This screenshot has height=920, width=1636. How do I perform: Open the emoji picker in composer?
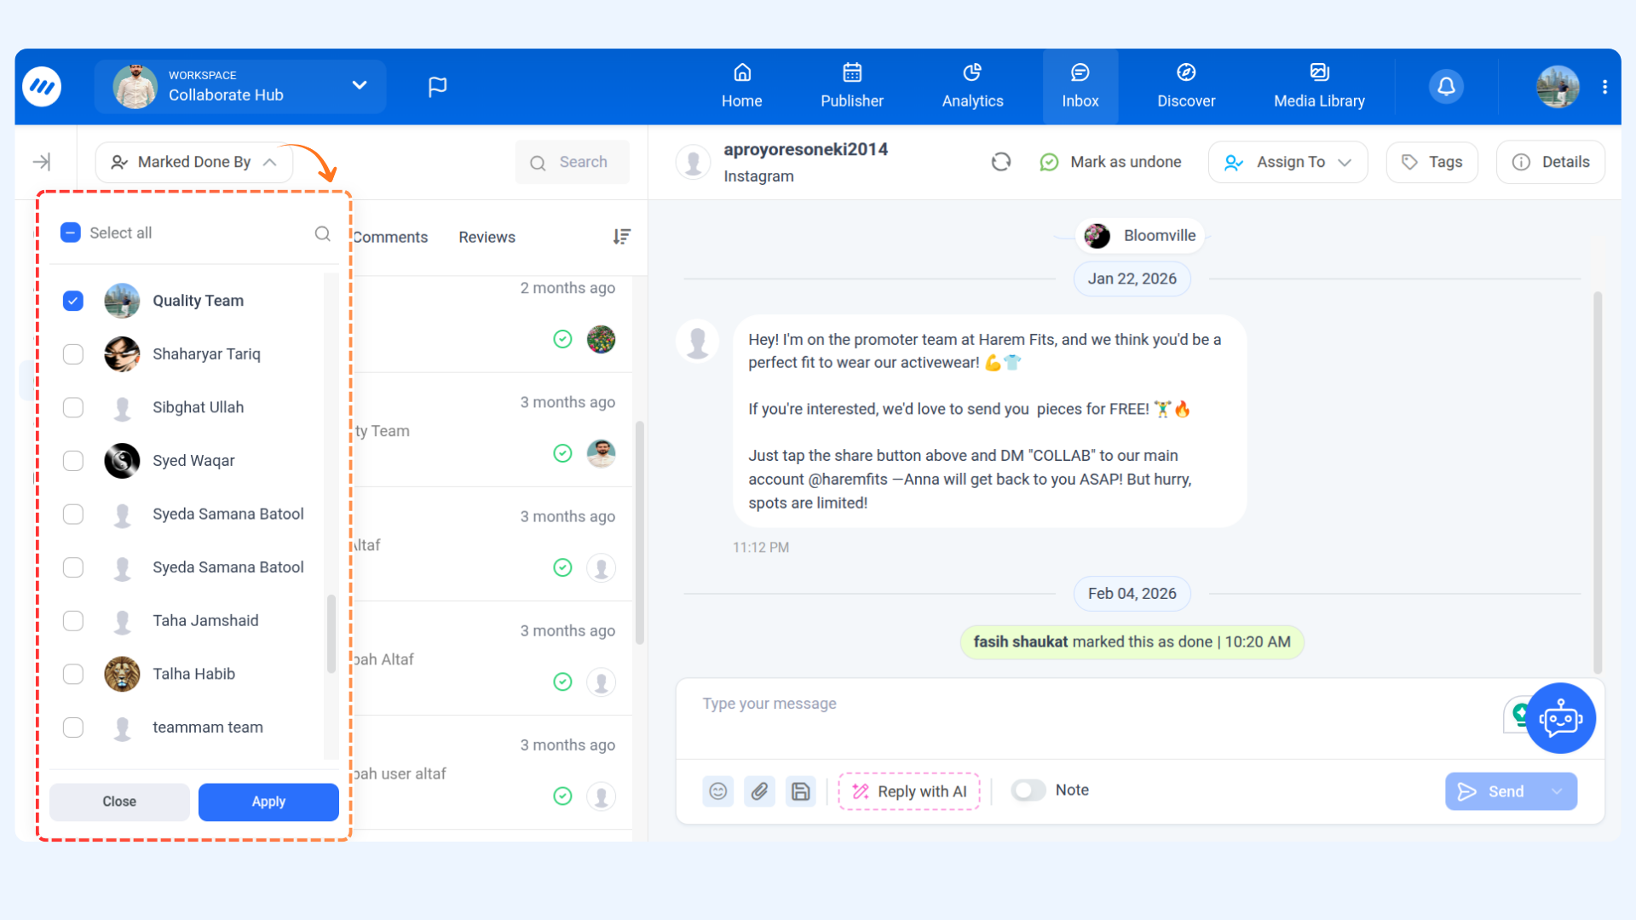pyautogui.click(x=717, y=791)
